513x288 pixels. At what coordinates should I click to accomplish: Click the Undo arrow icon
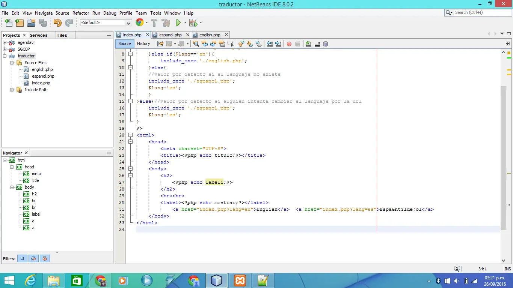click(57, 23)
